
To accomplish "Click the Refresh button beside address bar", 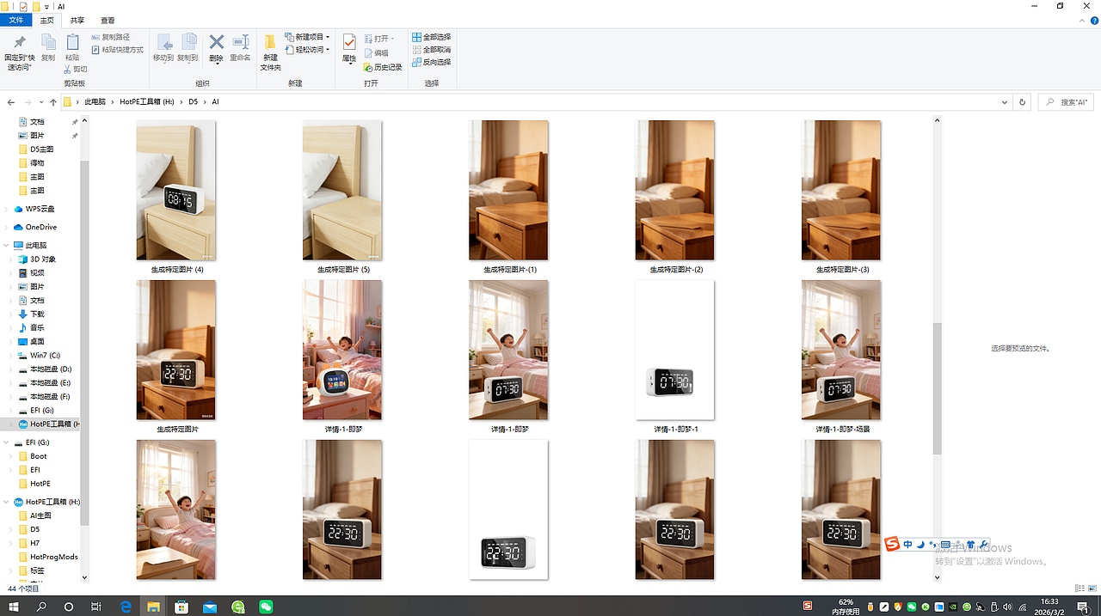I will (1022, 102).
